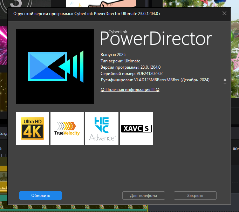Click the CyberLink PowerDirector title wordmark
Viewport: 239px width, 212px height.
(x=156, y=38)
